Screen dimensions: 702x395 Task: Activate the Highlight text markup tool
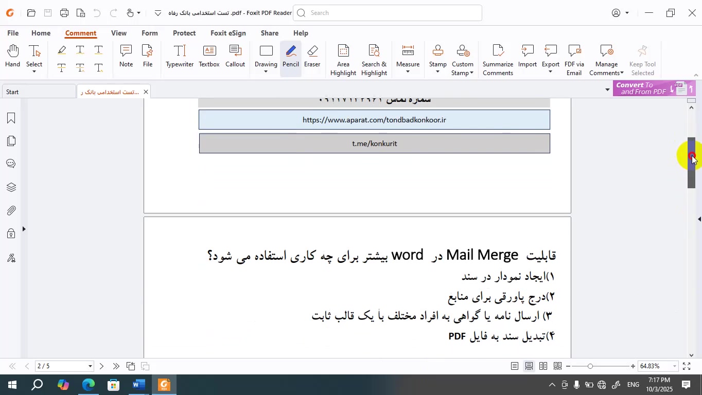pyautogui.click(x=62, y=50)
